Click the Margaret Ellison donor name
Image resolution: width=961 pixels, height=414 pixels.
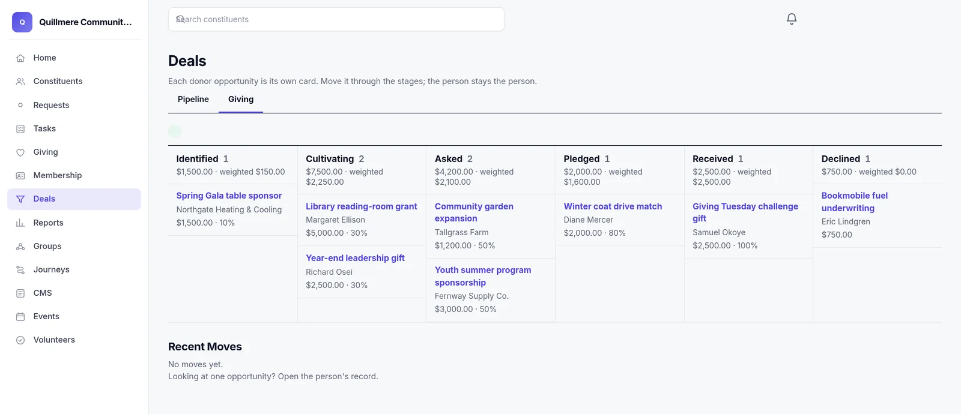pyautogui.click(x=335, y=220)
